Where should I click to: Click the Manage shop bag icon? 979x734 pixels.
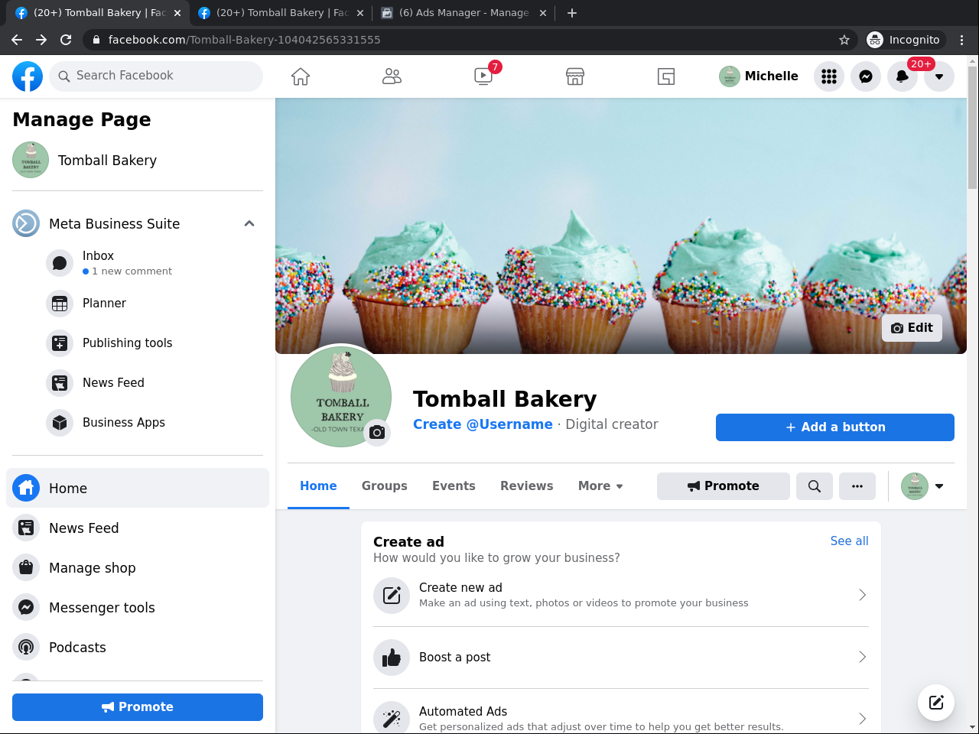(26, 568)
